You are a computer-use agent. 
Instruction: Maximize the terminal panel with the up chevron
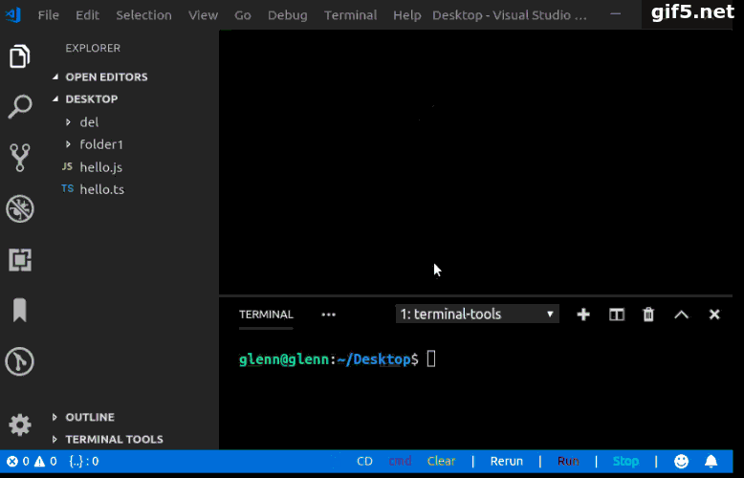click(x=682, y=315)
